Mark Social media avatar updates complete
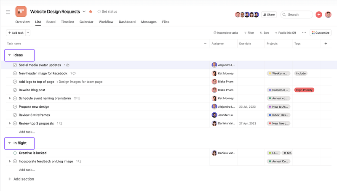This screenshot has height=191, width=337. click(x=15, y=65)
